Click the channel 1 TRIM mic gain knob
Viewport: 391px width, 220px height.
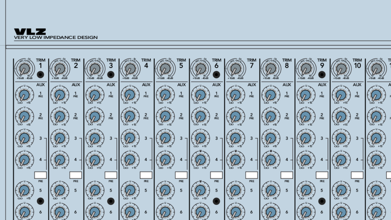click(24, 68)
